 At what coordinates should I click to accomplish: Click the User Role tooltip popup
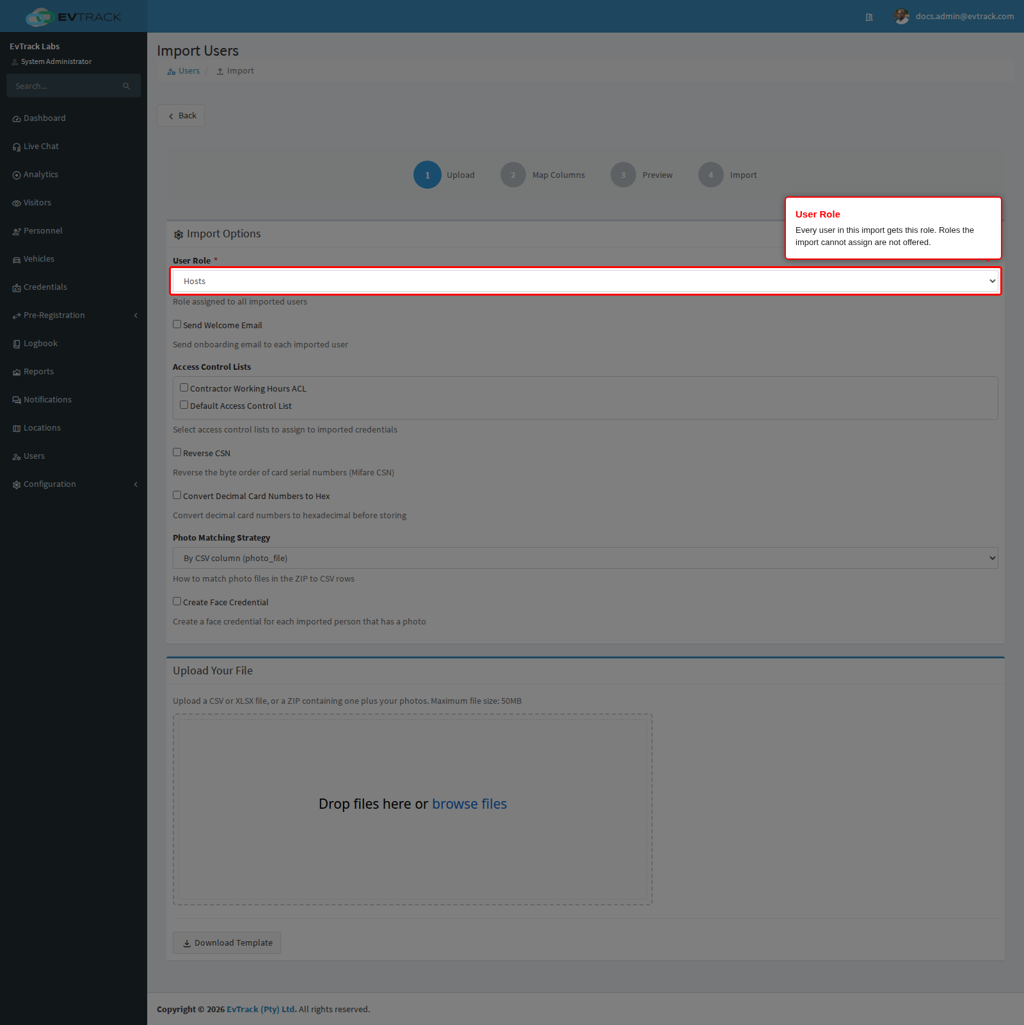[x=893, y=228]
